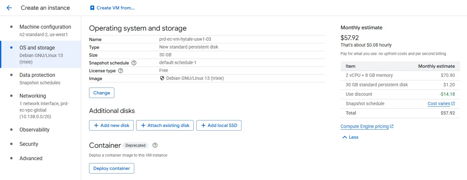Screen dimensions: 467x180
Task: Click the Additional disks heading
Action: coord(112,111)
